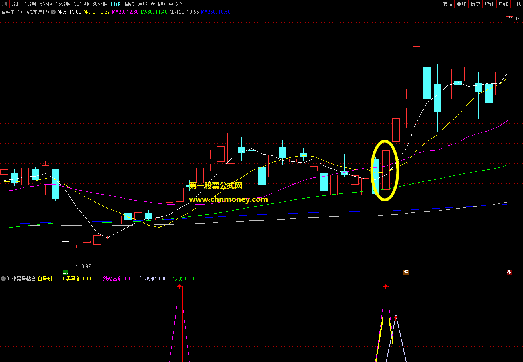The height and width of the screenshot is (362, 523).
Task: Open the 统计 statistics button
Action: click(x=489, y=4)
